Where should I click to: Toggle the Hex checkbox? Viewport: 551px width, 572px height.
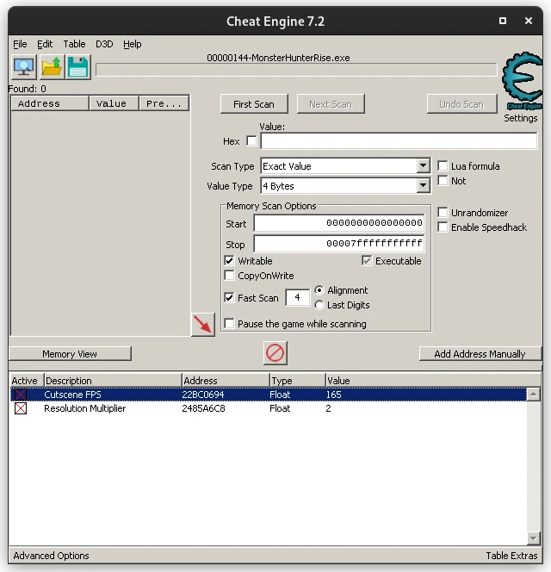251,140
